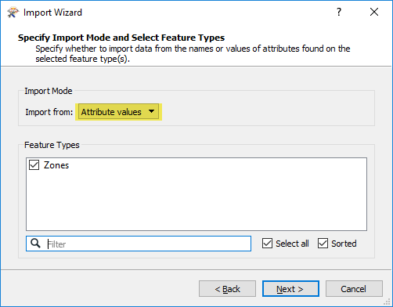The width and height of the screenshot is (393, 307).
Task: Select the Zones item label in the list
Action: [56, 165]
